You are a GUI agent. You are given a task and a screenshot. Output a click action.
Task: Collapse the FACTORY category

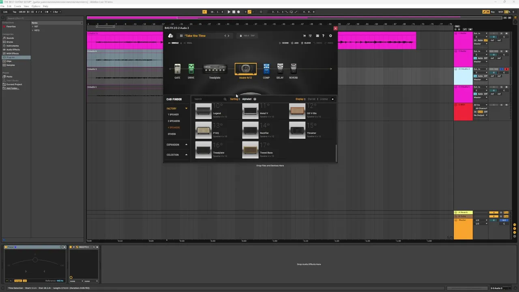pos(187,108)
